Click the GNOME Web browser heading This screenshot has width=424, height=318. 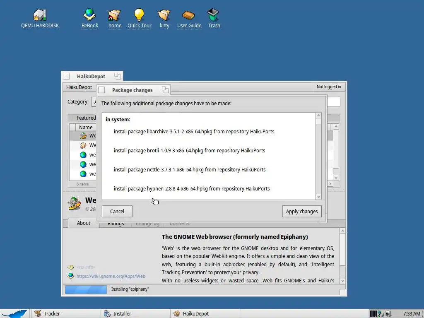coord(235,237)
